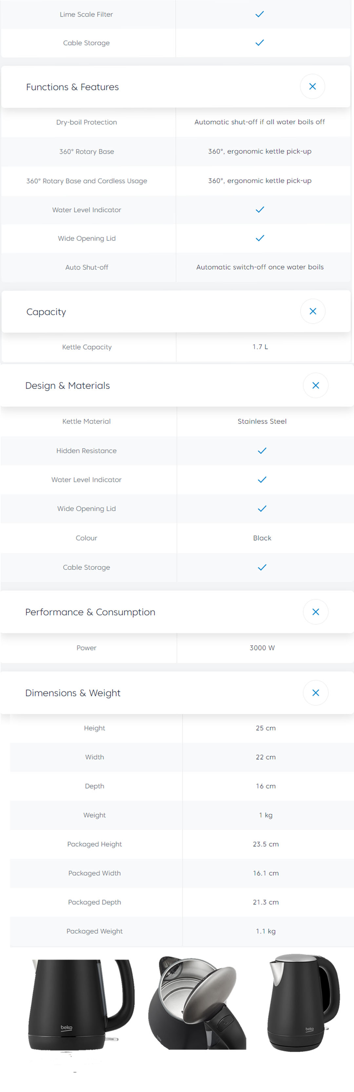Viewport: 354px width, 1092px height.
Task: Click the Hidden Resistance checkmark
Action: pos(262,450)
